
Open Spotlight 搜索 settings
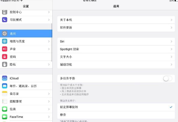[x=116, y=49]
